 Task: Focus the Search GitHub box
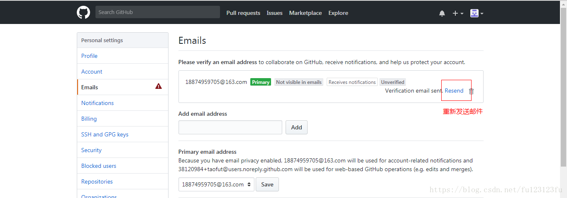(x=158, y=12)
